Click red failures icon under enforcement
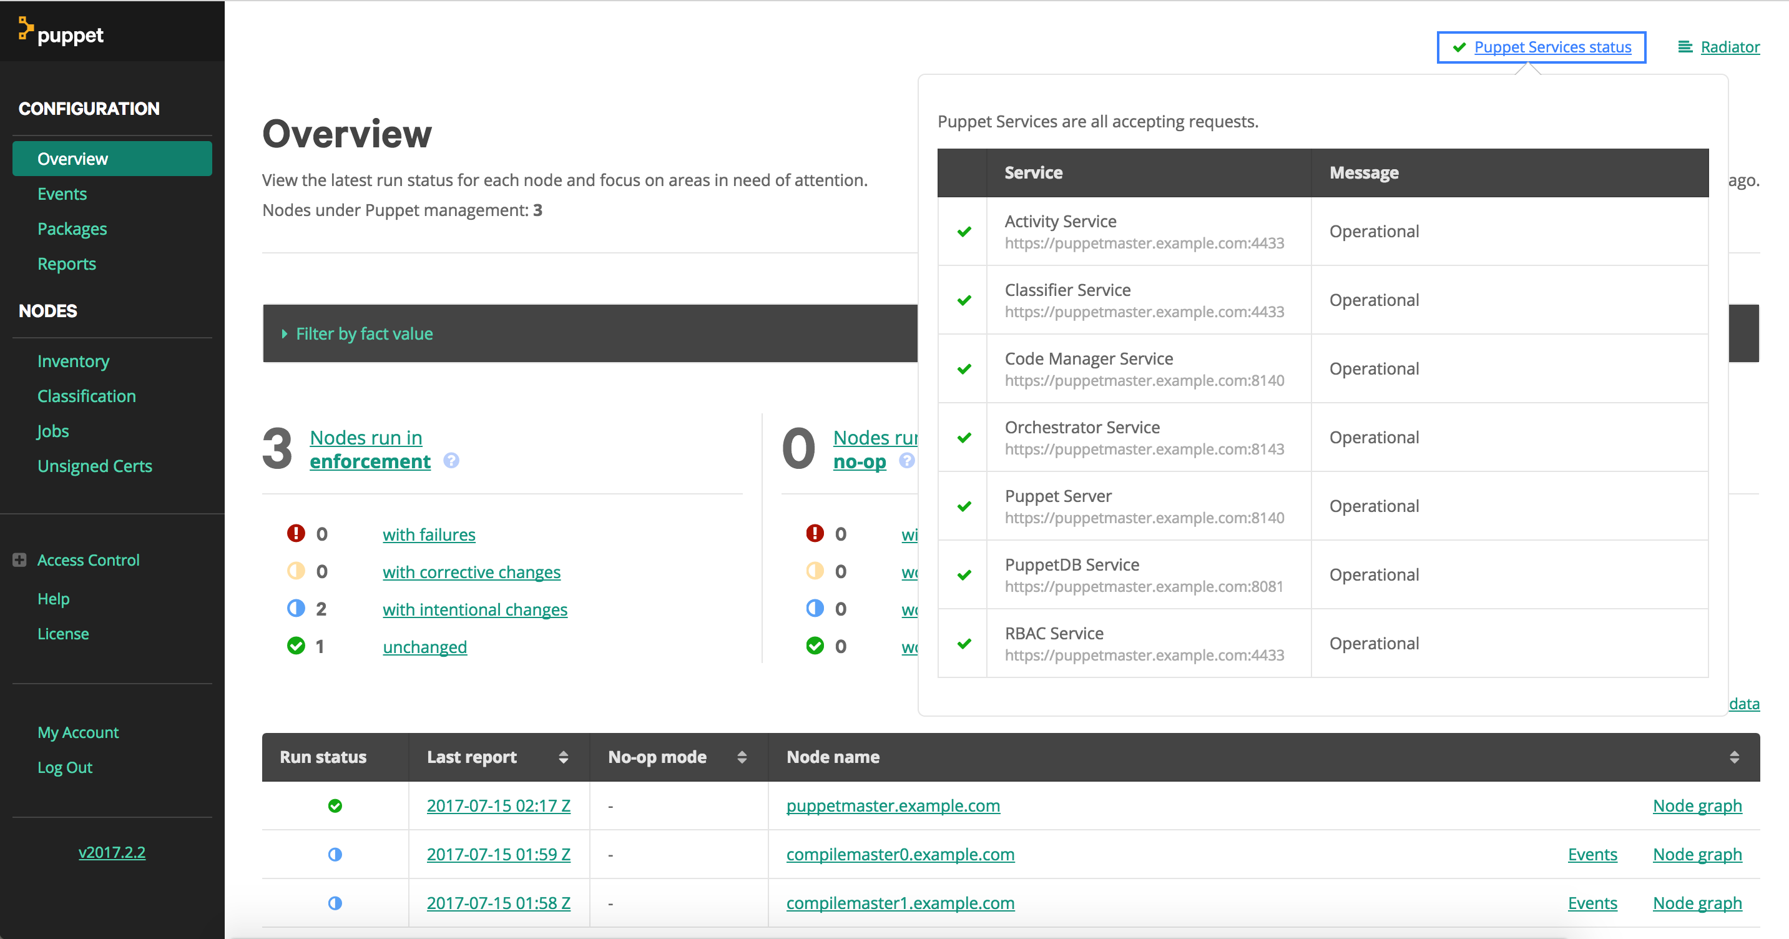The image size is (1789, 939). [296, 533]
